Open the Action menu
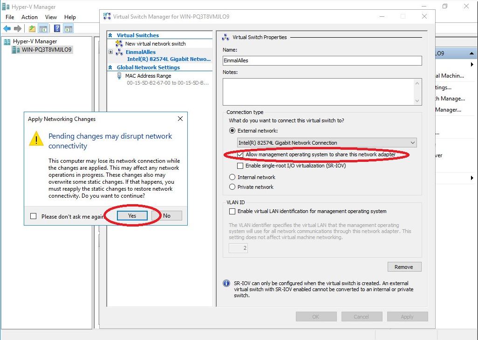This screenshot has height=340, width=478. [x=29, y=17]
